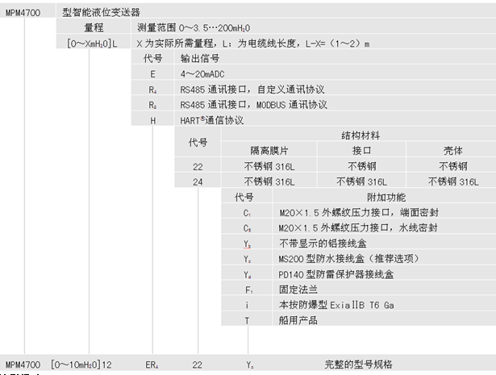The height and width of the screenshot is (375, 496).
Task: Click the 不带显示的铝接线盒 row
Action: pyautogui.click(x=359, y=244)
